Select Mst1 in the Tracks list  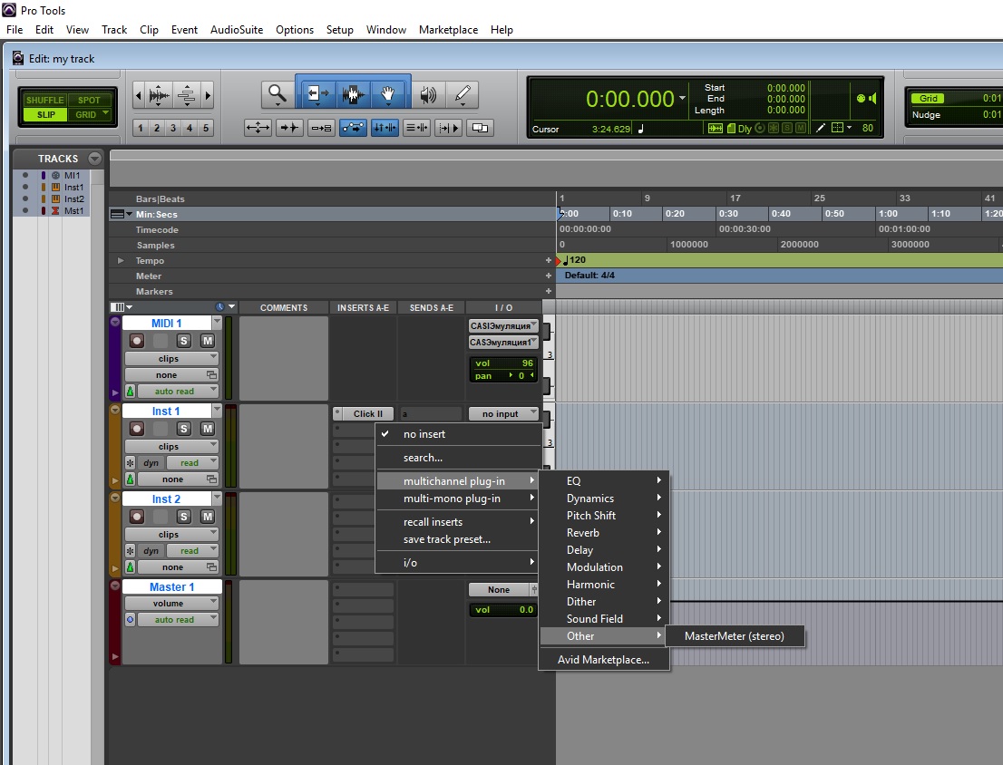(x=73, y=211)
